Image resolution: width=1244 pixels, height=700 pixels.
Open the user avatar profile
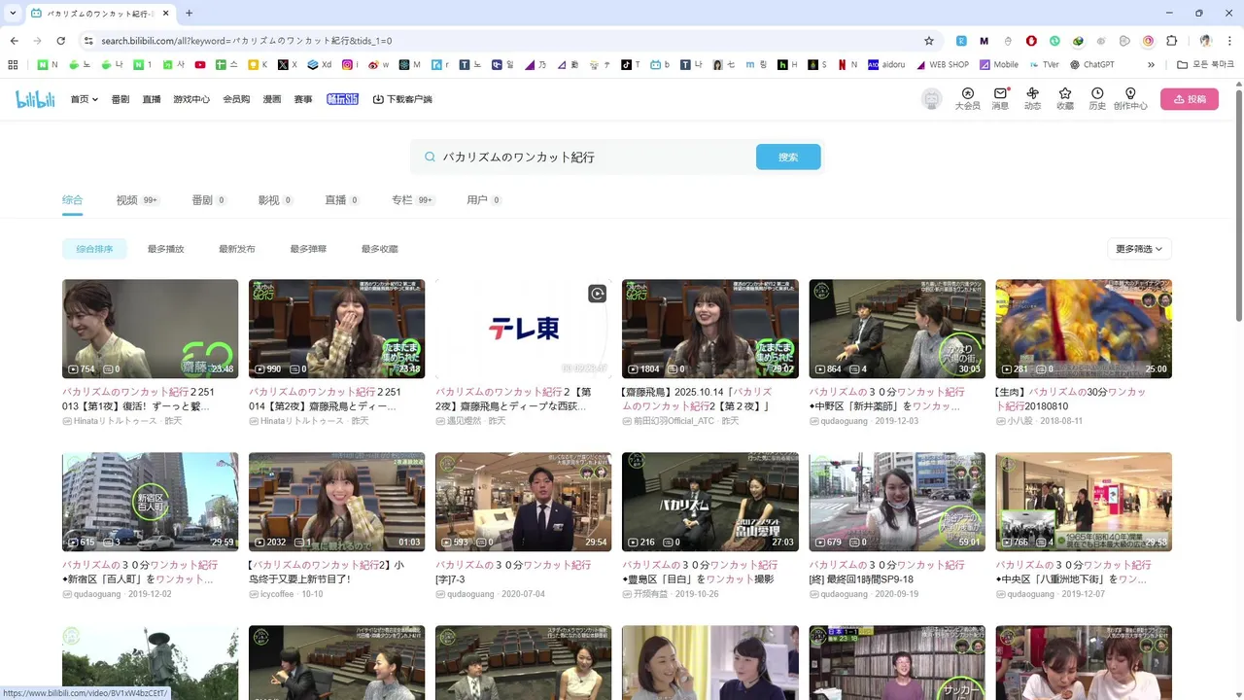(932, 99)
